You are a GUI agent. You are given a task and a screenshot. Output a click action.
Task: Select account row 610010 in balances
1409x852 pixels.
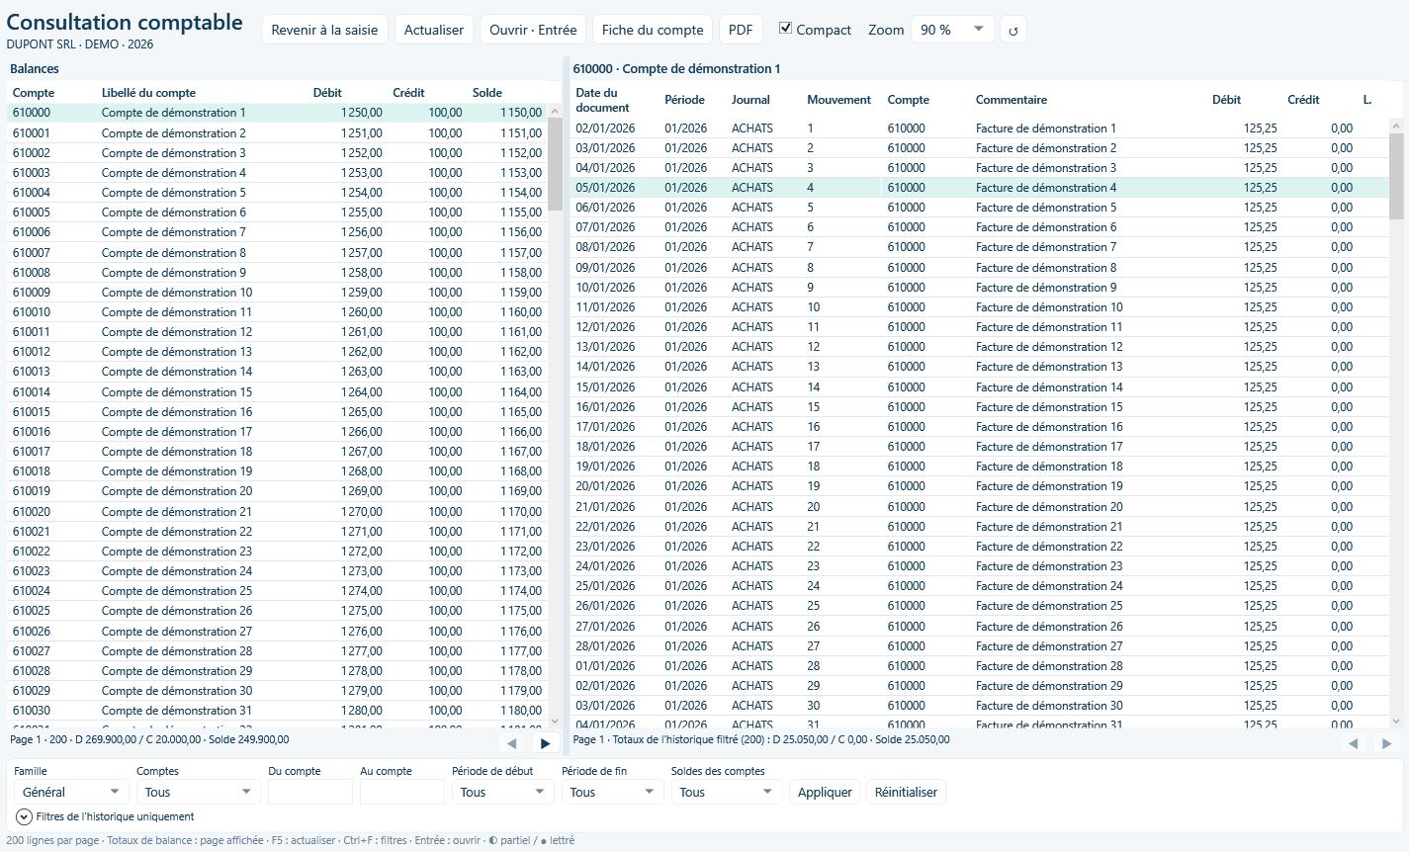pos(277,312)
